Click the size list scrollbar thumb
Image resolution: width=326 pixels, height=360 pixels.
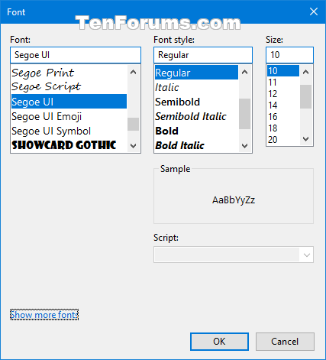[x=306, y=96]
